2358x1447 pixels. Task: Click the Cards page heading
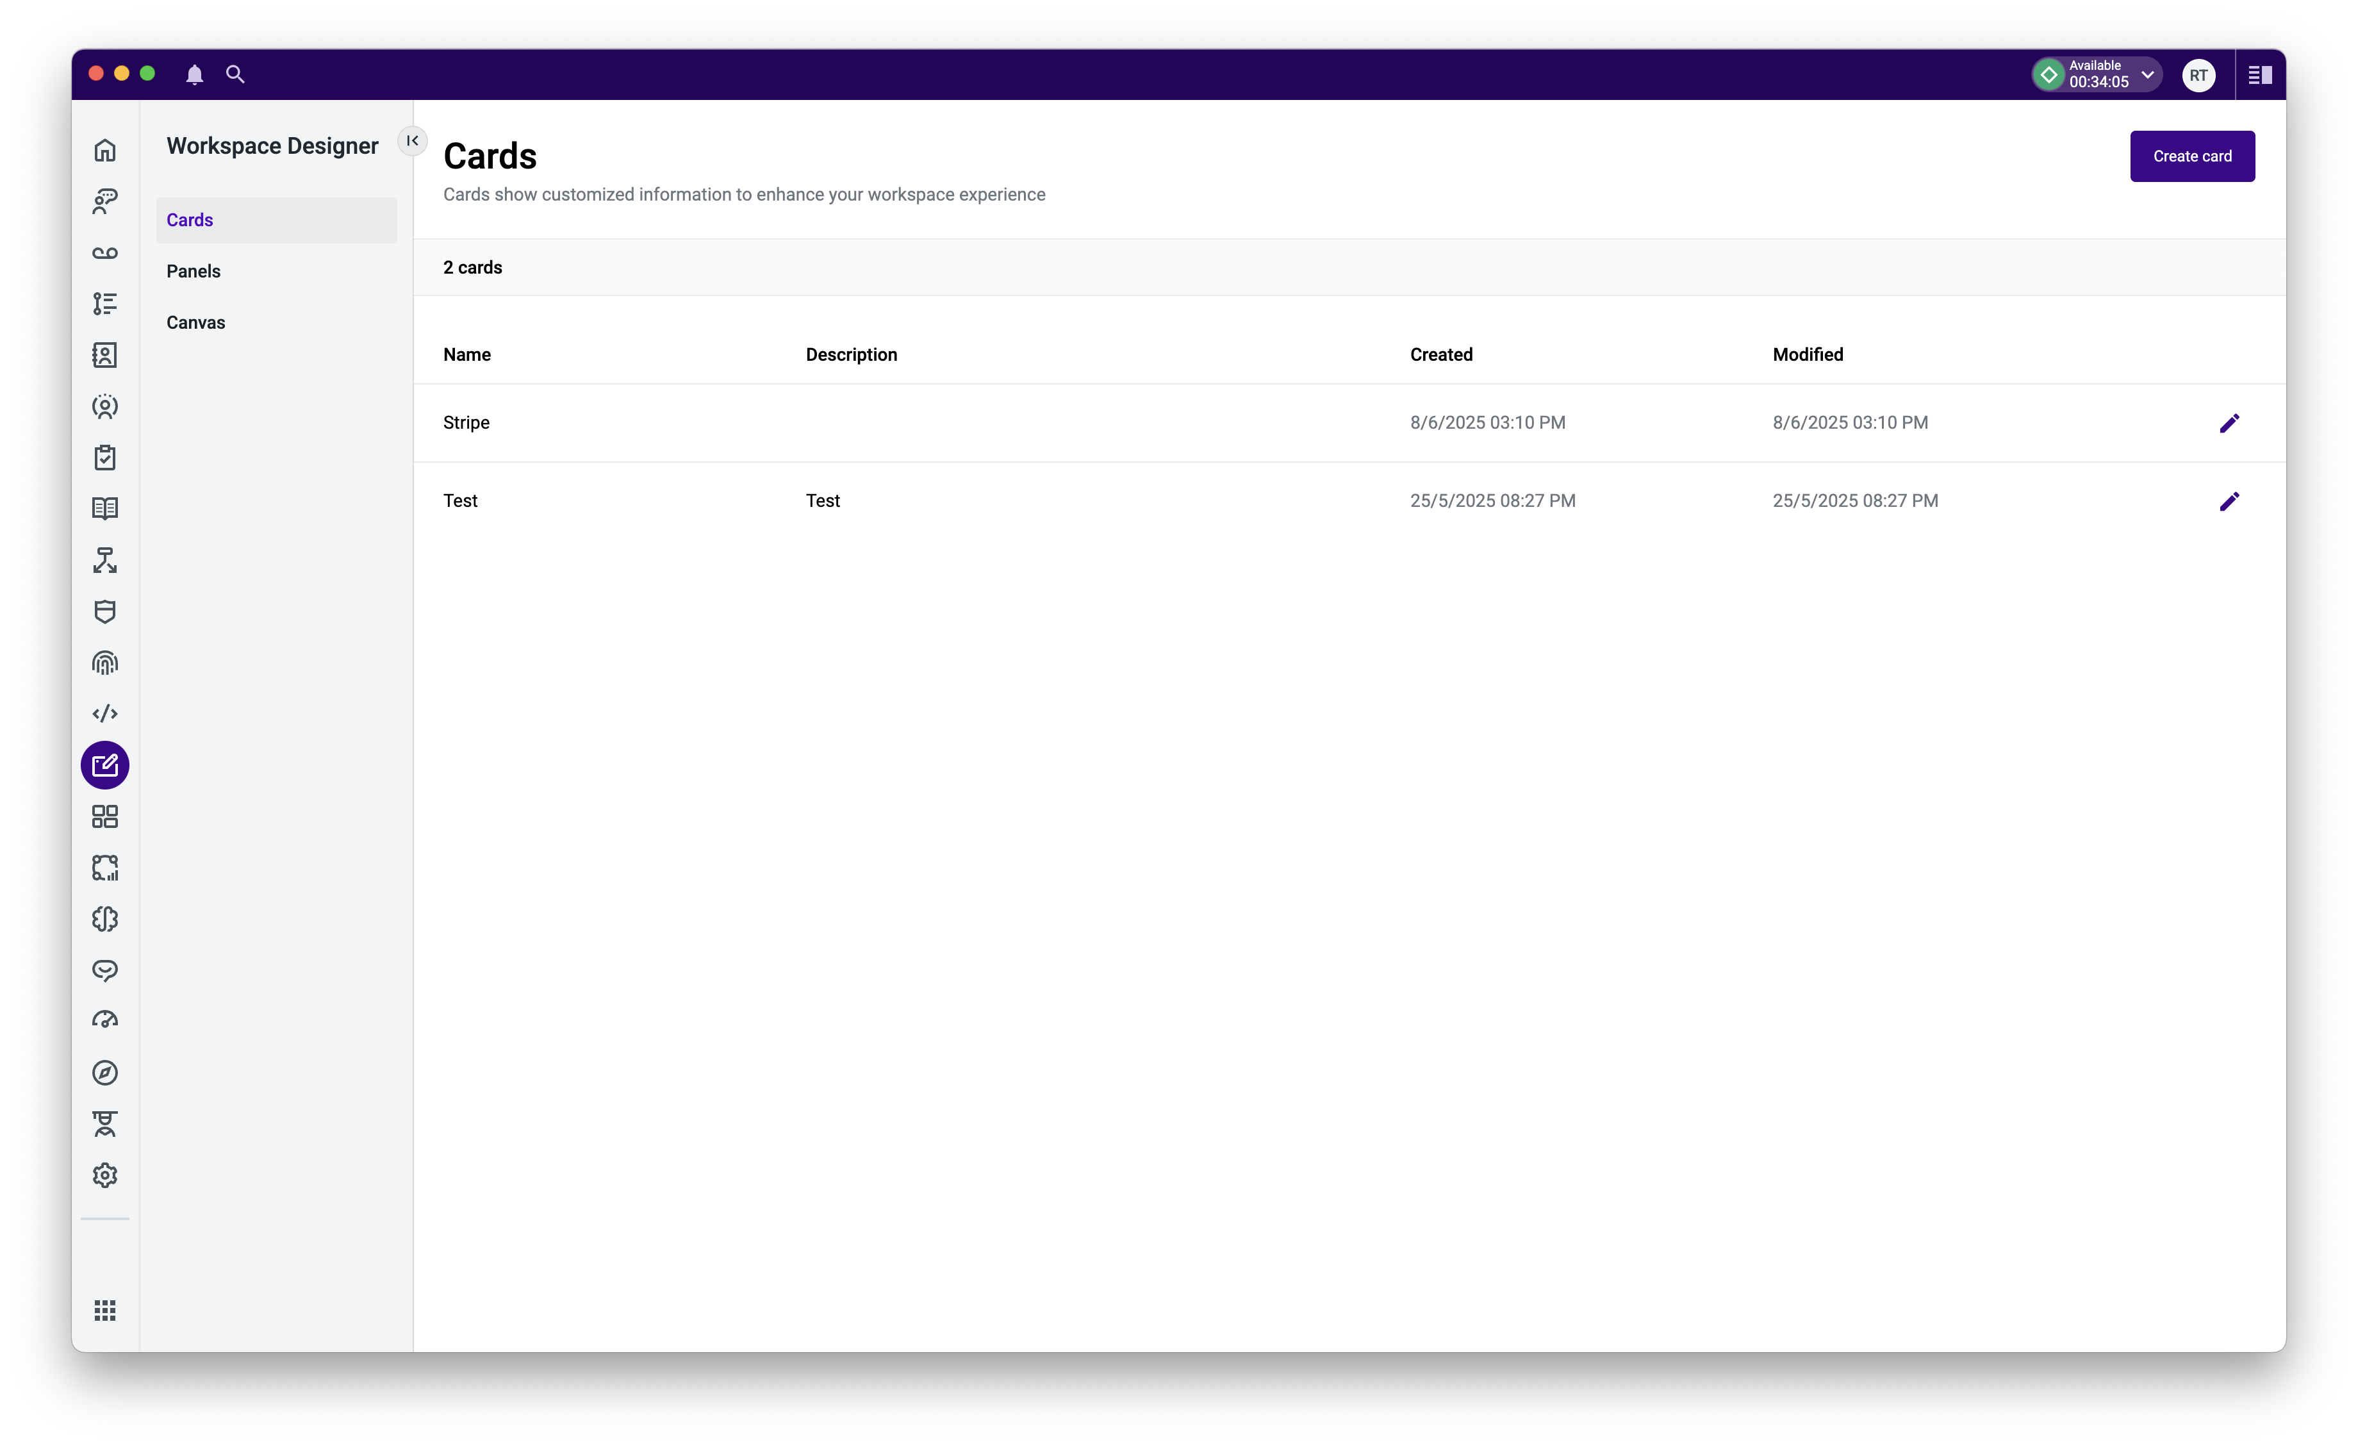click(490, 156)
